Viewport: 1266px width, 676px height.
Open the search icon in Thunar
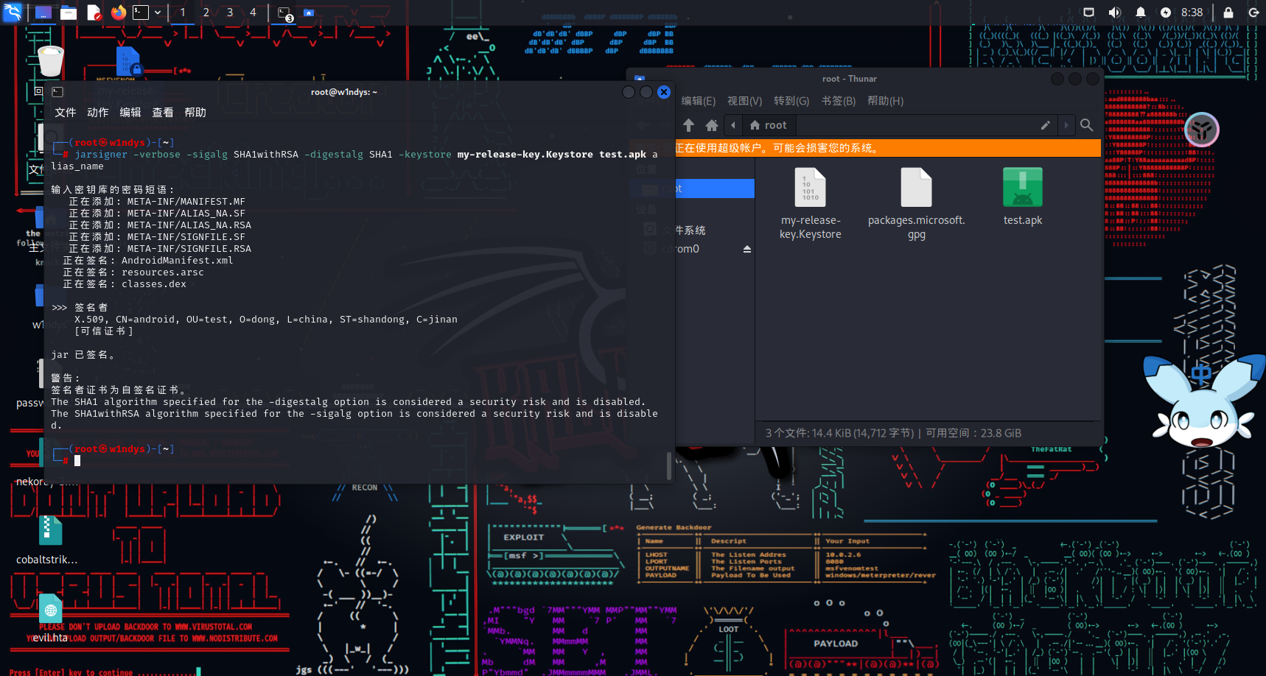pos(1086,125)
